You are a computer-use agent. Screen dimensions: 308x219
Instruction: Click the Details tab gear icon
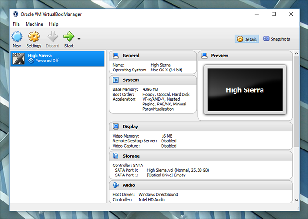pyautogui.click(x=240, y=39)
